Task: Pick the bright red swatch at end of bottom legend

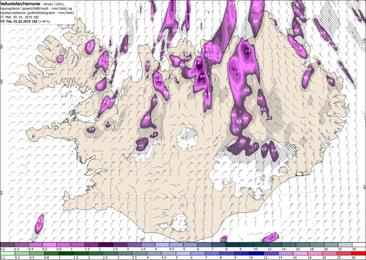Action: pyautogui.click(x=359, y=254)
